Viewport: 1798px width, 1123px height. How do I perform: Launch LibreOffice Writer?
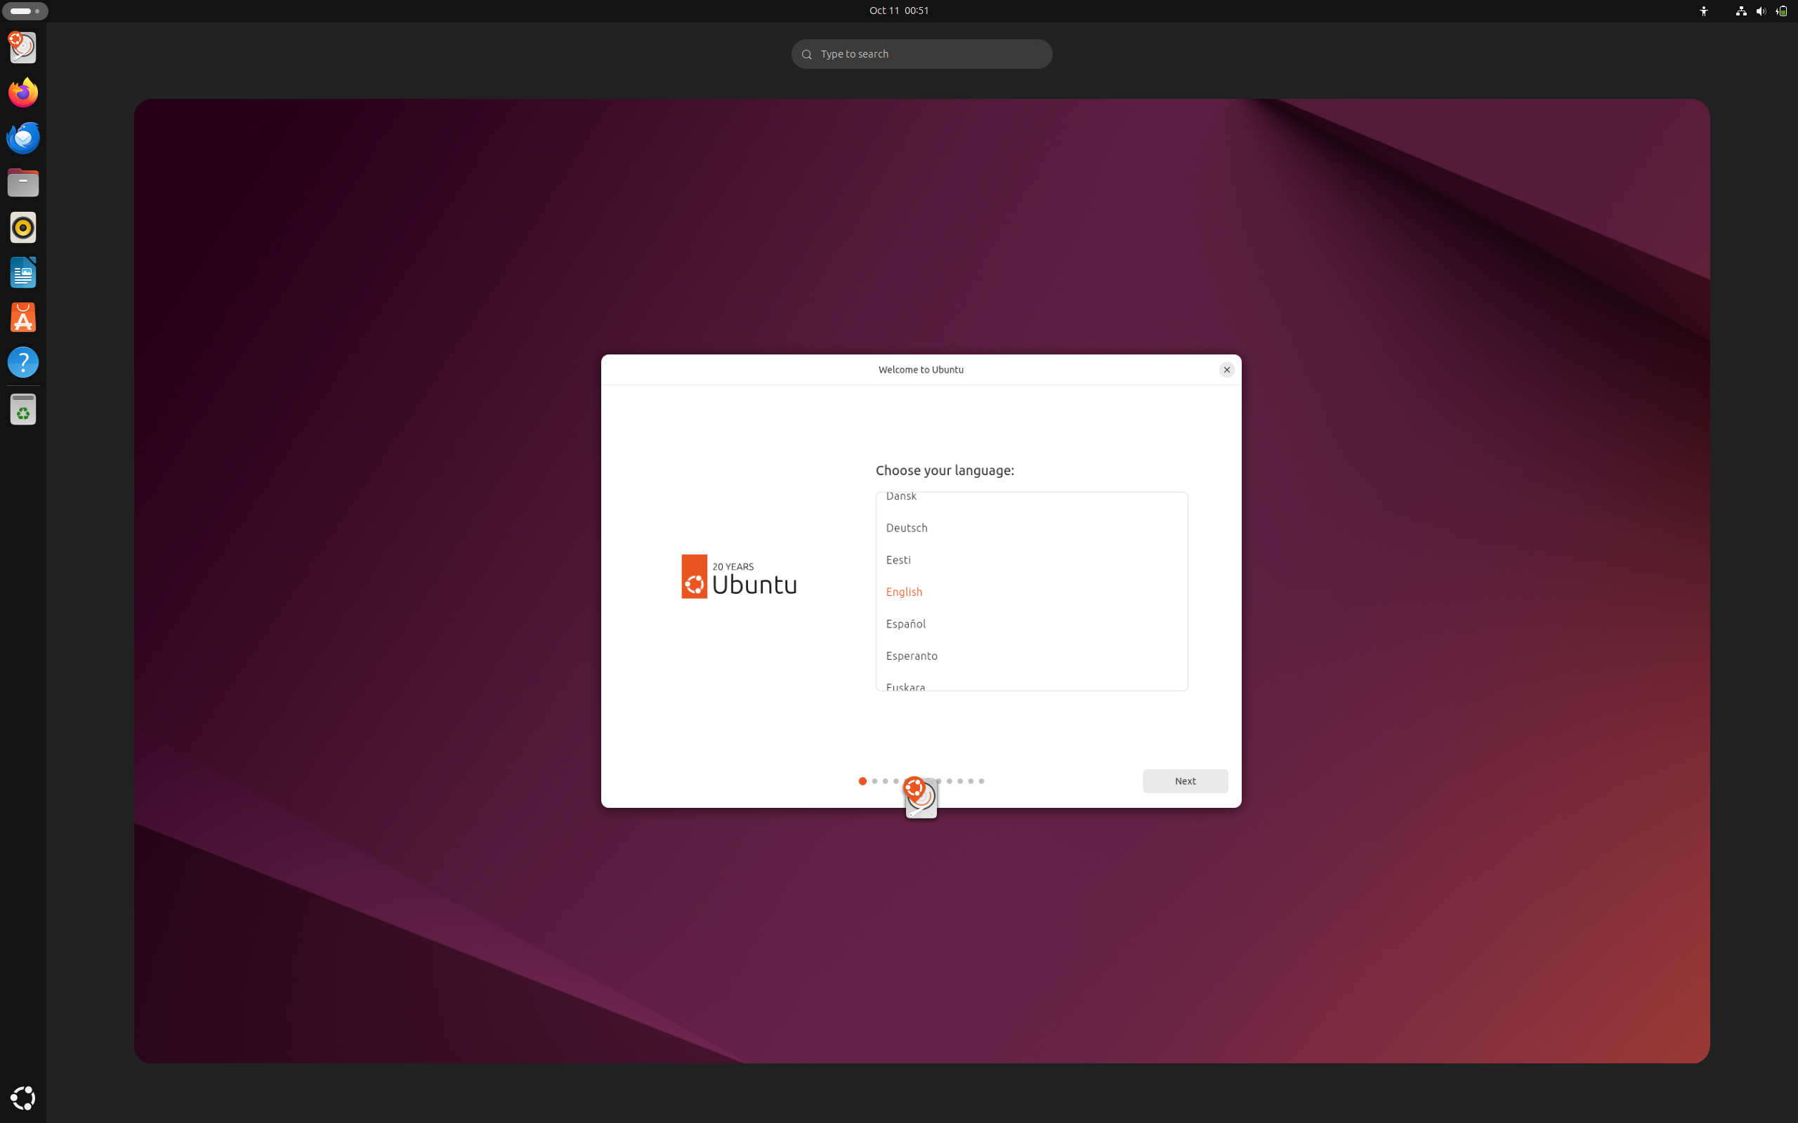pyautogui.click(x=23, y=272)
